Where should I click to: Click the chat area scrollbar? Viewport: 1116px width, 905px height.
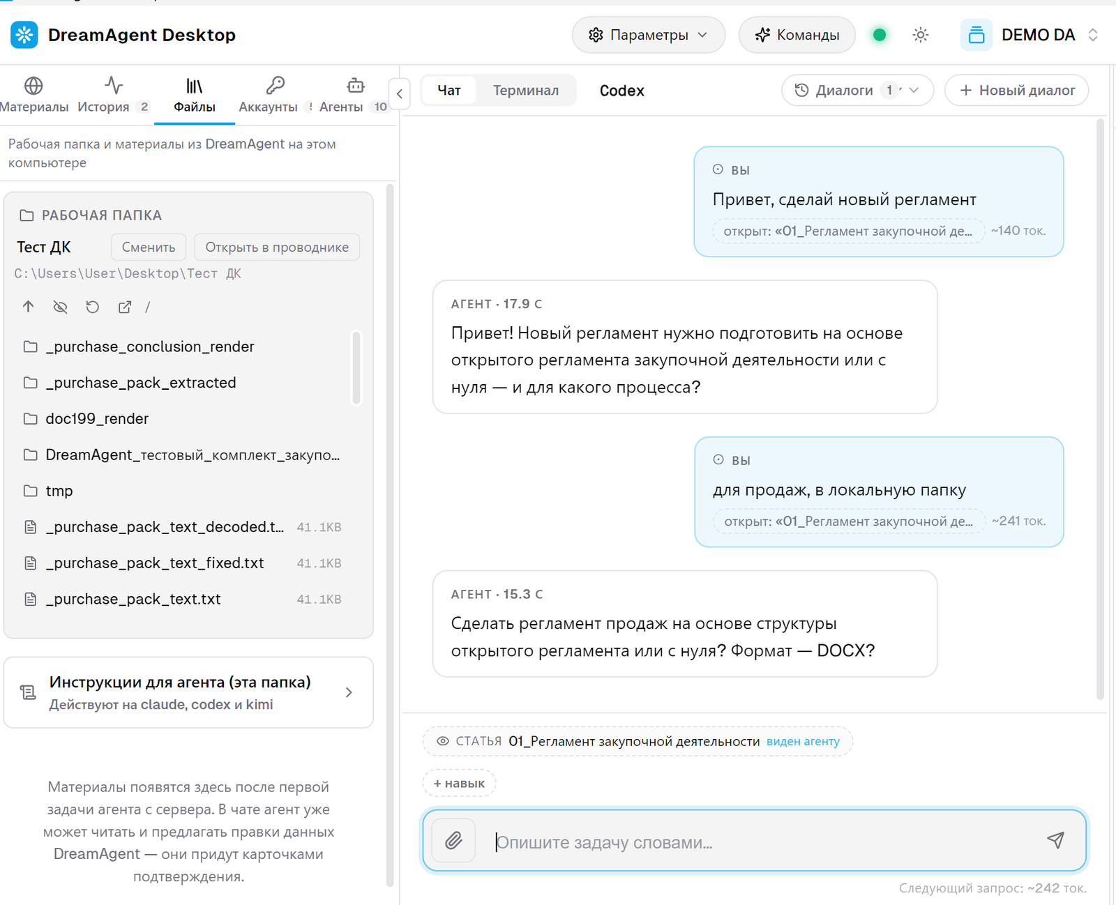coord(1100,409)
